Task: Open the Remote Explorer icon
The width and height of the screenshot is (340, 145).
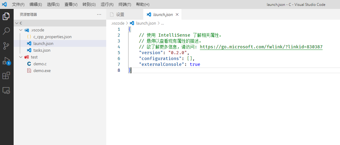Action: pos(6,91)
